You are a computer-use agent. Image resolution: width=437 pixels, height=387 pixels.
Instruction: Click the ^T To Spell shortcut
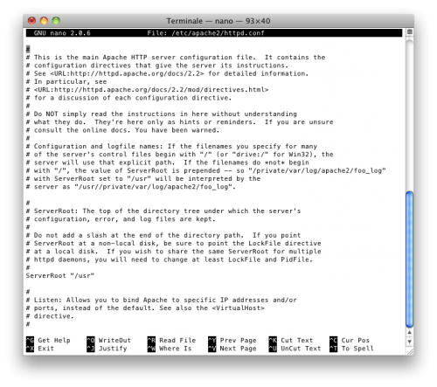351,349
